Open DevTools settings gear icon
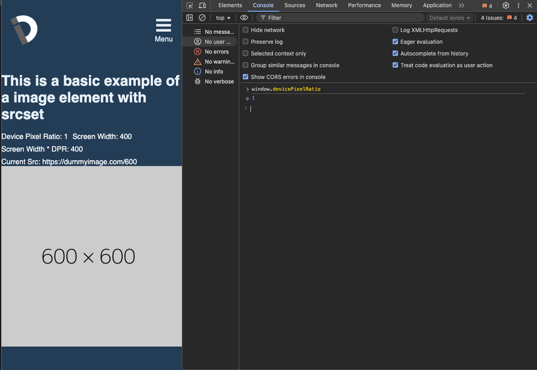This screenshot has height=370, width=537. point(506,5)
